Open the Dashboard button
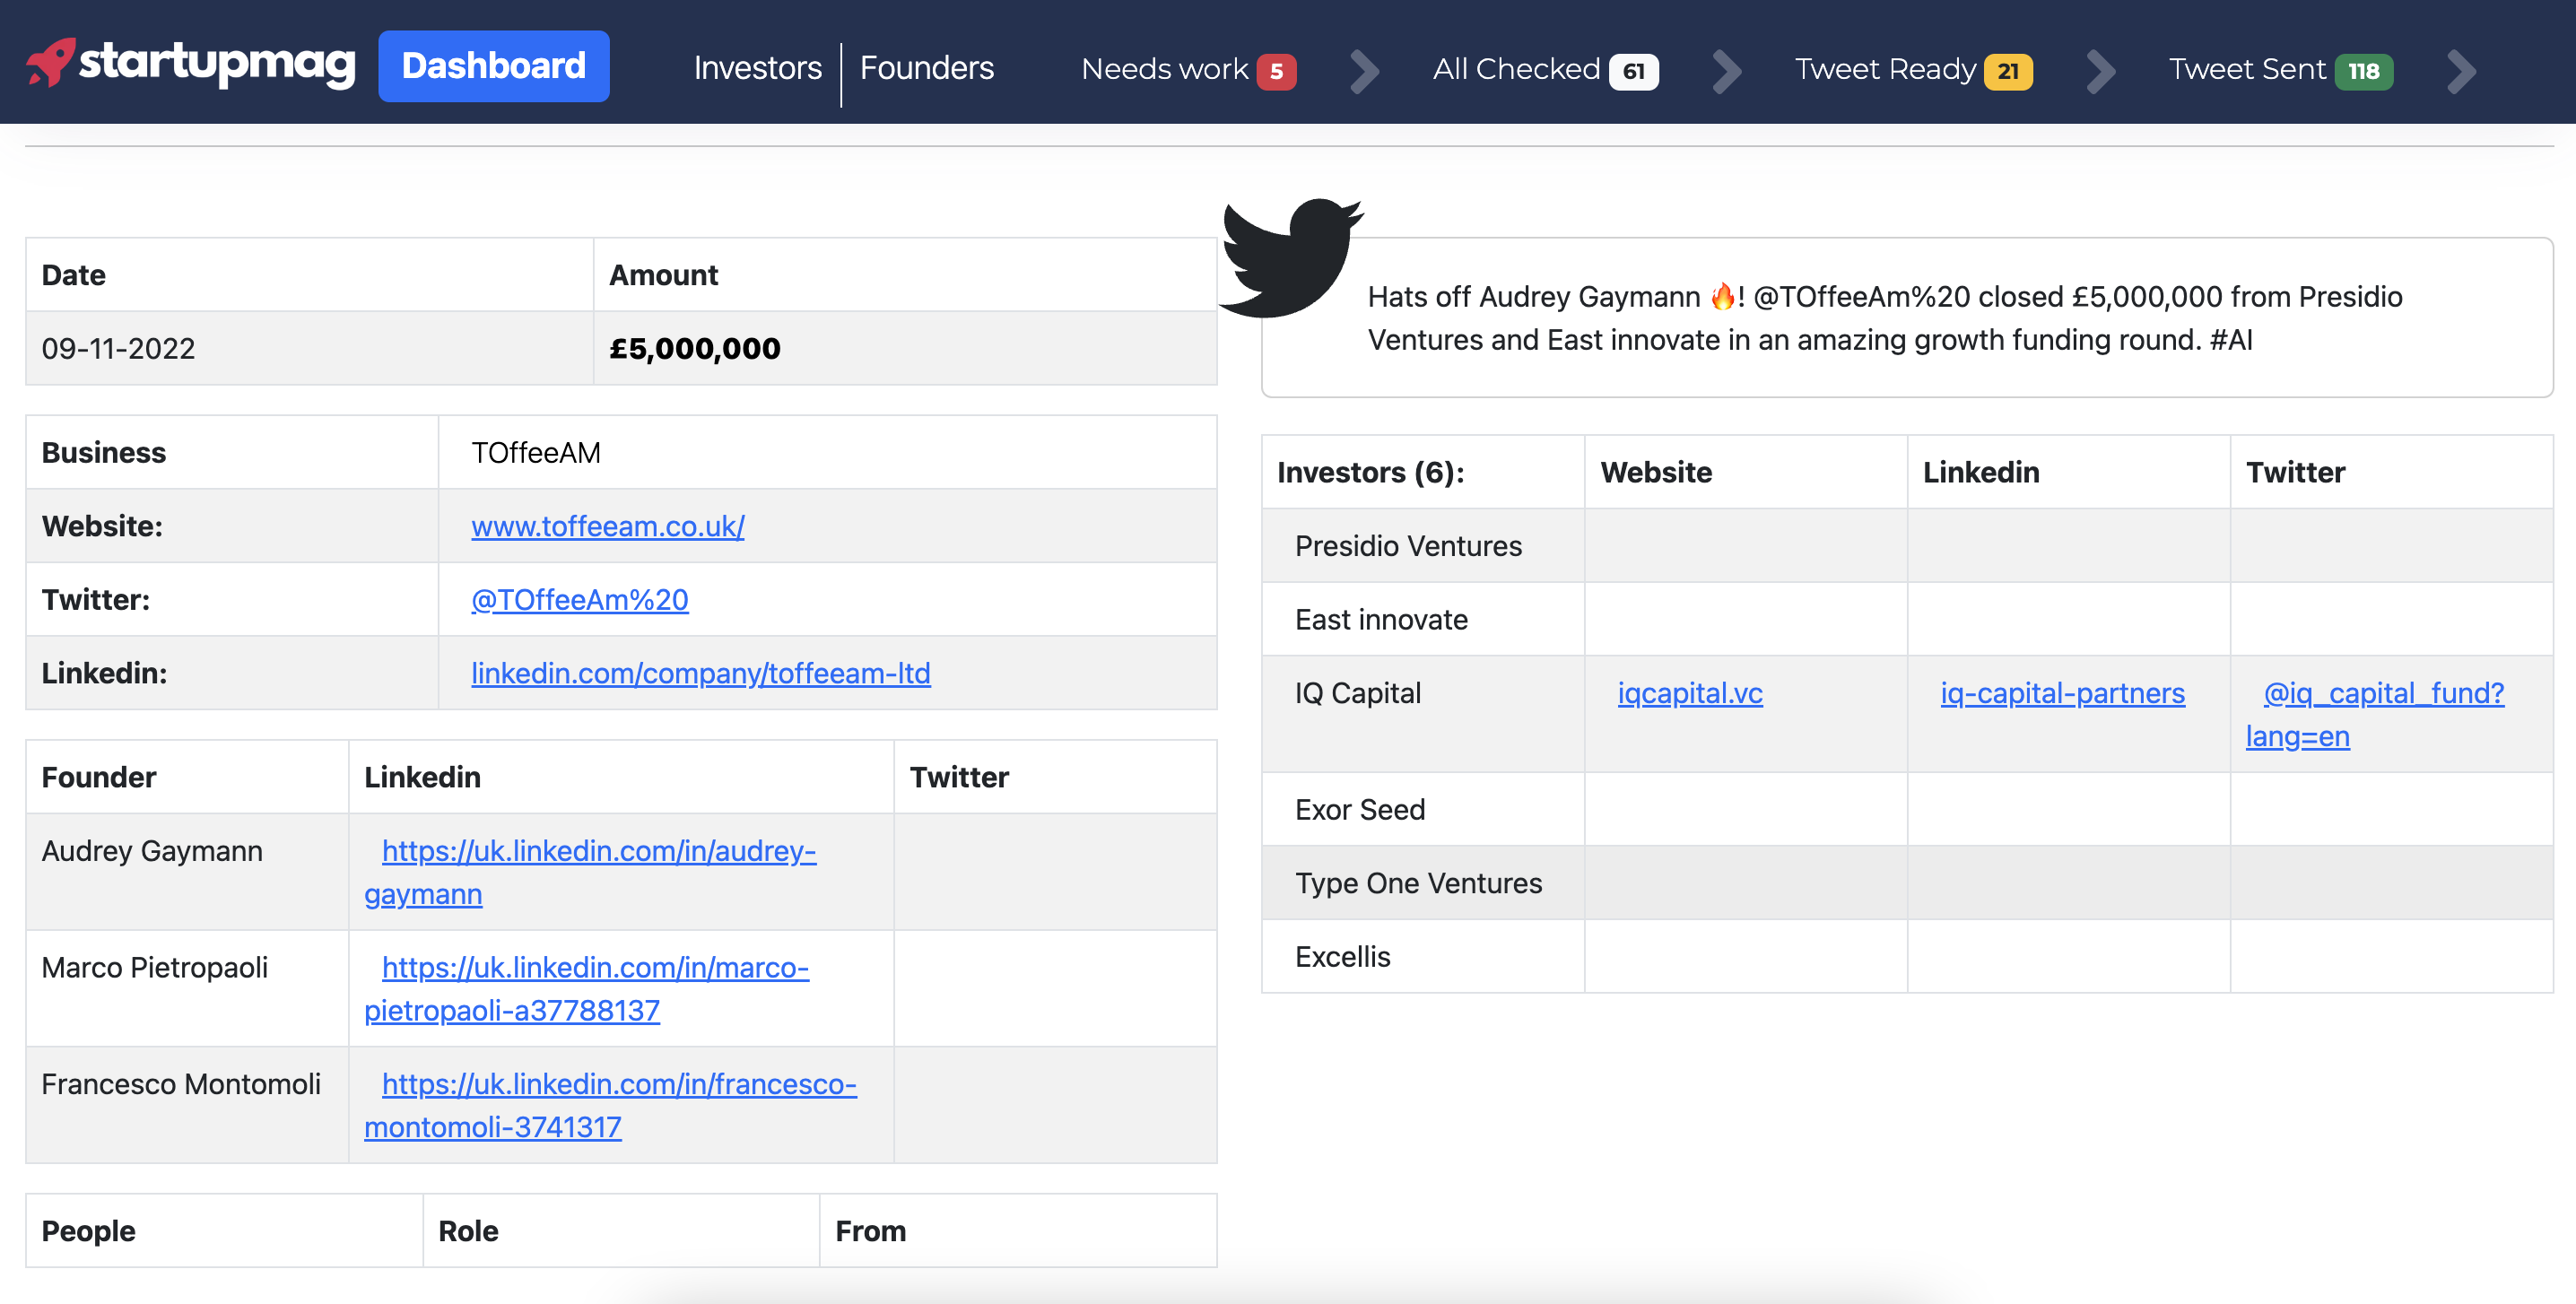Viewport: 2576px width, 1304px height. tap(494, 66)
